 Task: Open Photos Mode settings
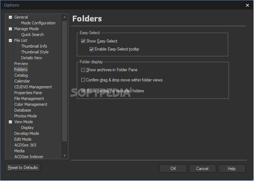point(25,116)
